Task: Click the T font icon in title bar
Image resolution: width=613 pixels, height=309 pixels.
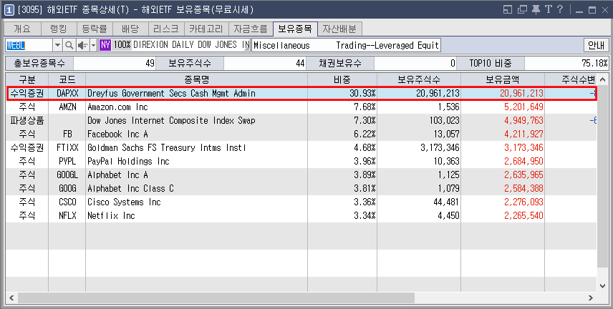Action: (548, 9)
